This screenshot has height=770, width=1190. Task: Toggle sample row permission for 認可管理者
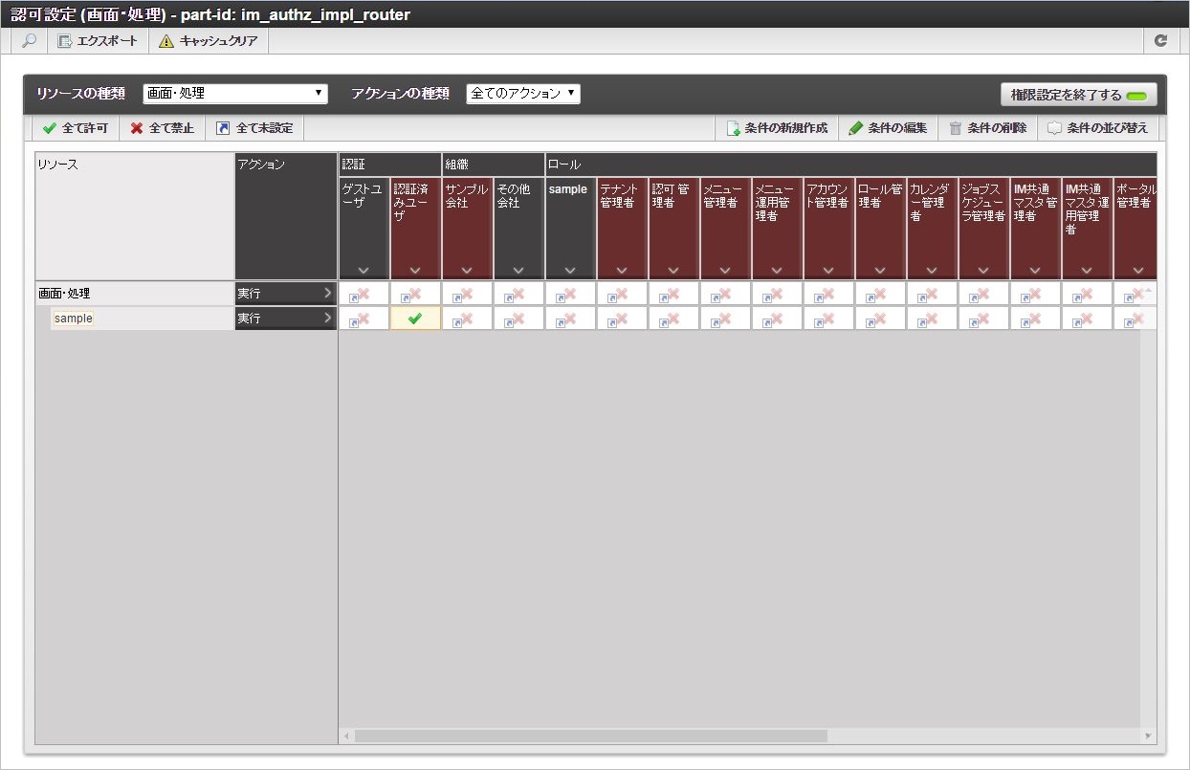pos(673,319)
